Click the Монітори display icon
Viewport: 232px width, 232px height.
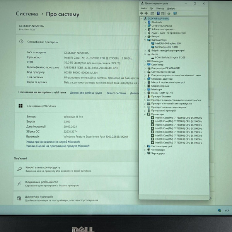149,89
